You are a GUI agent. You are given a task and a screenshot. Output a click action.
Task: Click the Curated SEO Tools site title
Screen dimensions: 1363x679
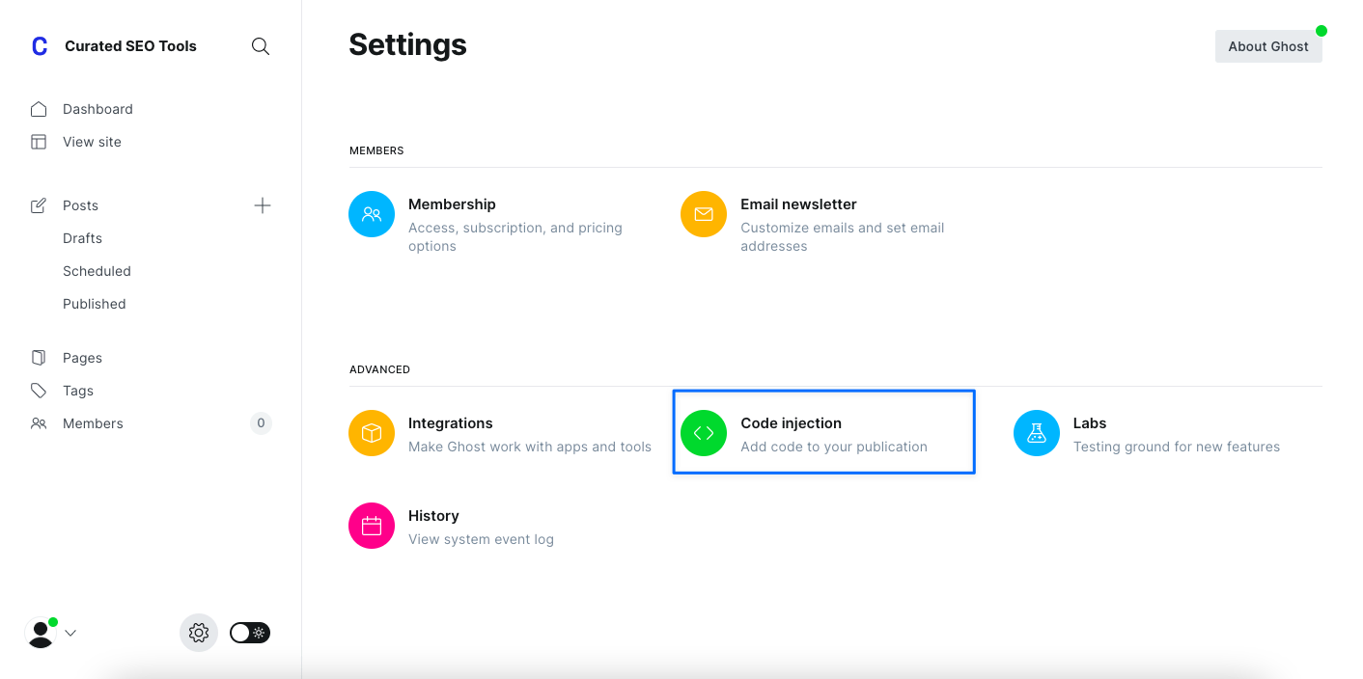coord(130,46)
